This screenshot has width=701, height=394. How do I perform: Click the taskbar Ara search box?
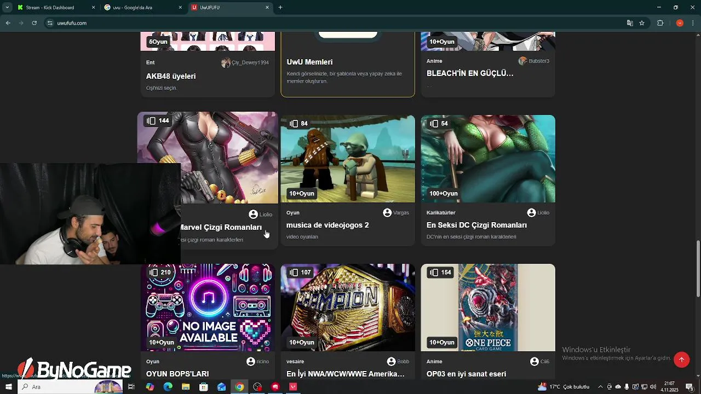(71, 387)
